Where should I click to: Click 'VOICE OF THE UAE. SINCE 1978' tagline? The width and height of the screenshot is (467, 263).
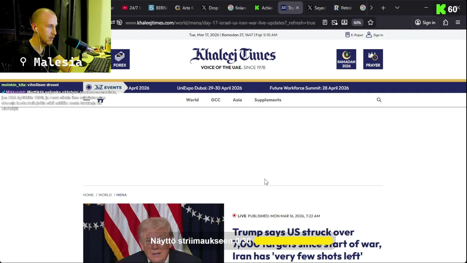point(233,67)
